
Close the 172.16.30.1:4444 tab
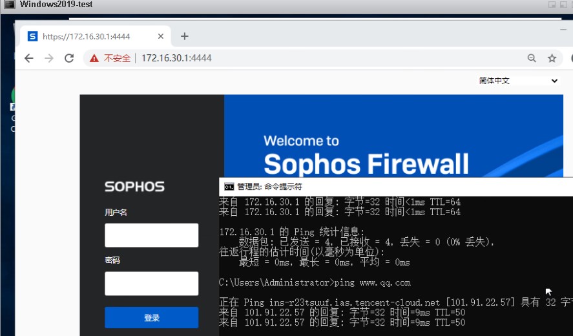tap(161, 36)
